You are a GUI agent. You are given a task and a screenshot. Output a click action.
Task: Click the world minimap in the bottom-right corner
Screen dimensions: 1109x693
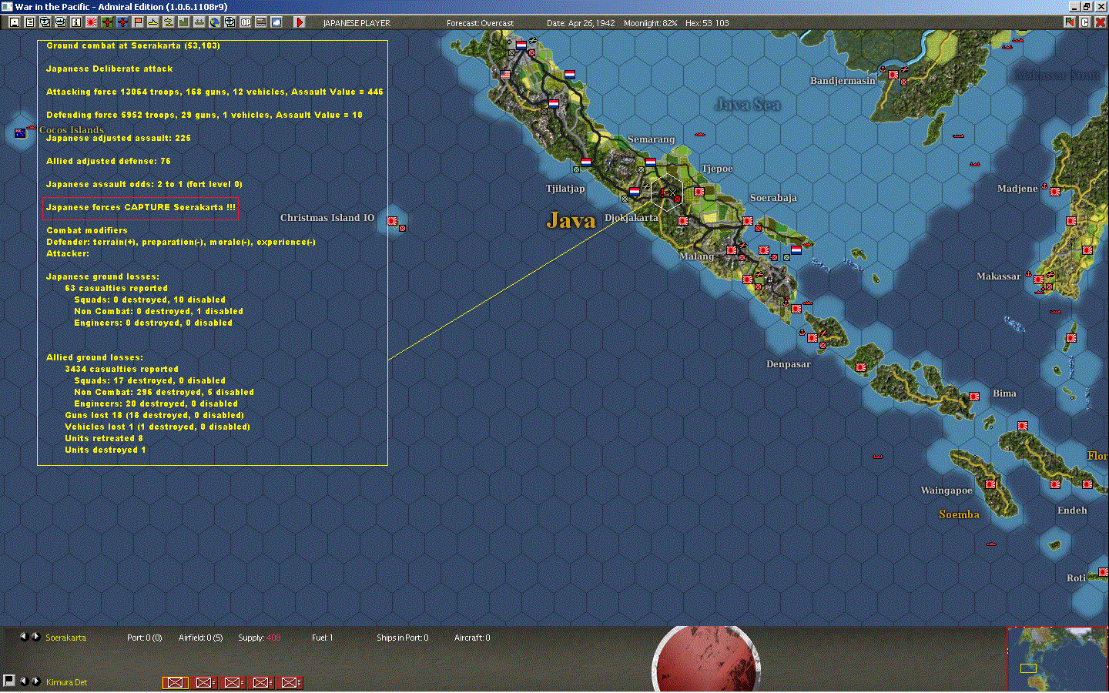tap(1058, 659)
